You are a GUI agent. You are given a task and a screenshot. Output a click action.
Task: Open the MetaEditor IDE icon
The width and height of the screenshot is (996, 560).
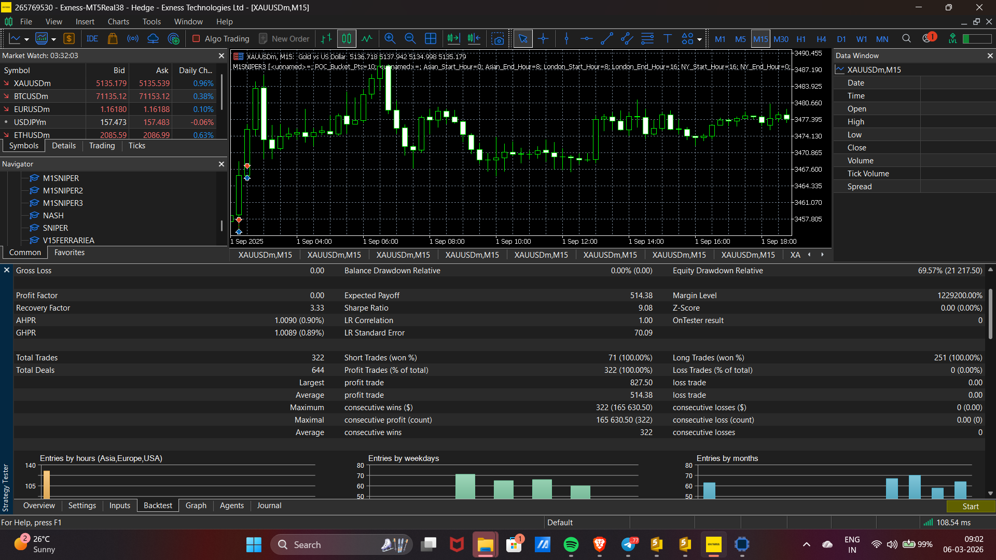click(x=92, y=38)
